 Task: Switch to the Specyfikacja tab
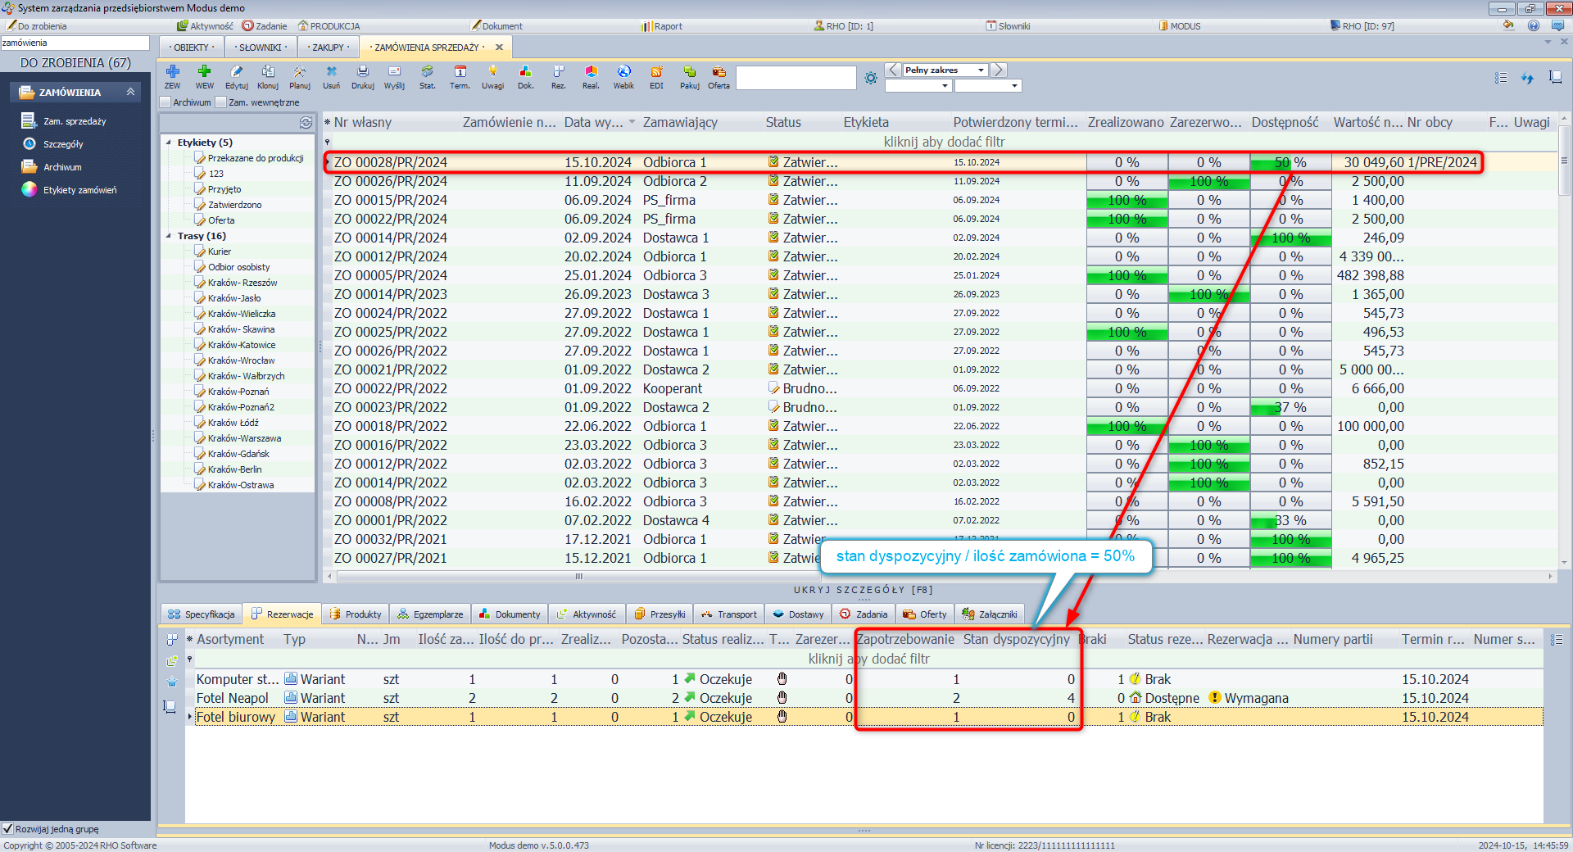(202, 614)
